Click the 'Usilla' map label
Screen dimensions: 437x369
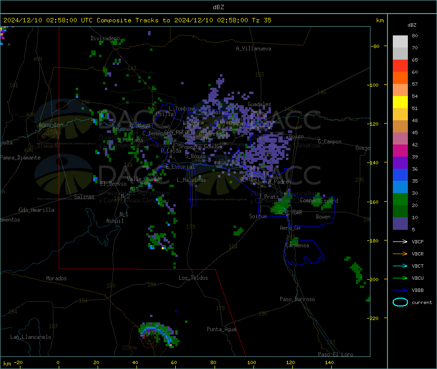166,114
